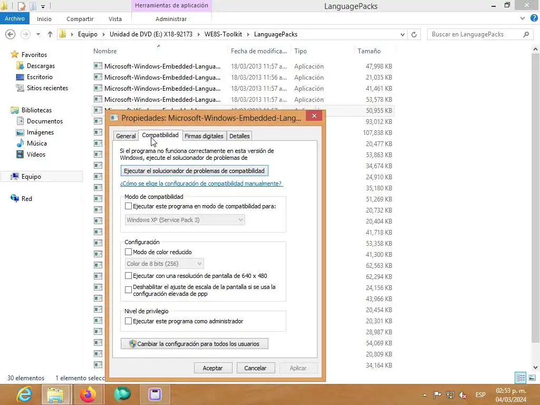Image resolution: width=540 pixels, height=405 pixels.
Task: Refresh the LanguagePacks folder view
Action: [x=414, y=34]
